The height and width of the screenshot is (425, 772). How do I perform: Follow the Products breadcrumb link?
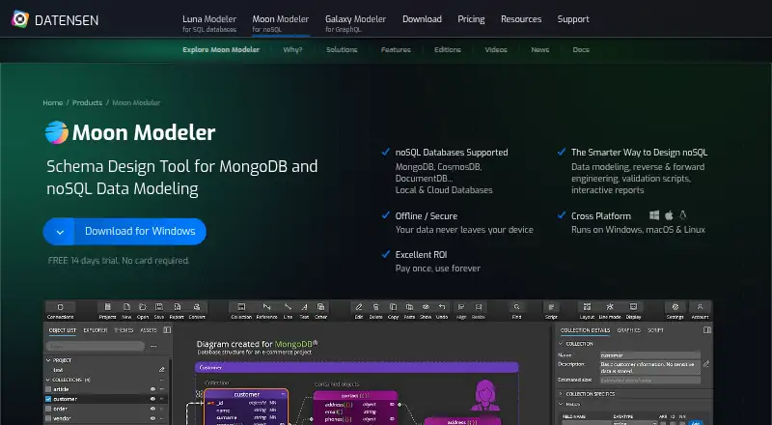[x=87, y=102]
